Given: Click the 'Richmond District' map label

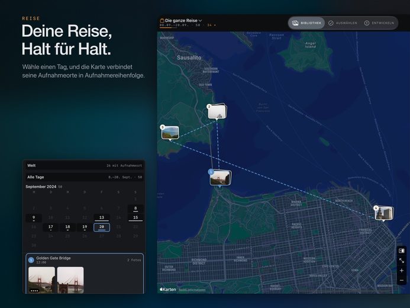Looking at the screenshot, I should pos(199,261).
